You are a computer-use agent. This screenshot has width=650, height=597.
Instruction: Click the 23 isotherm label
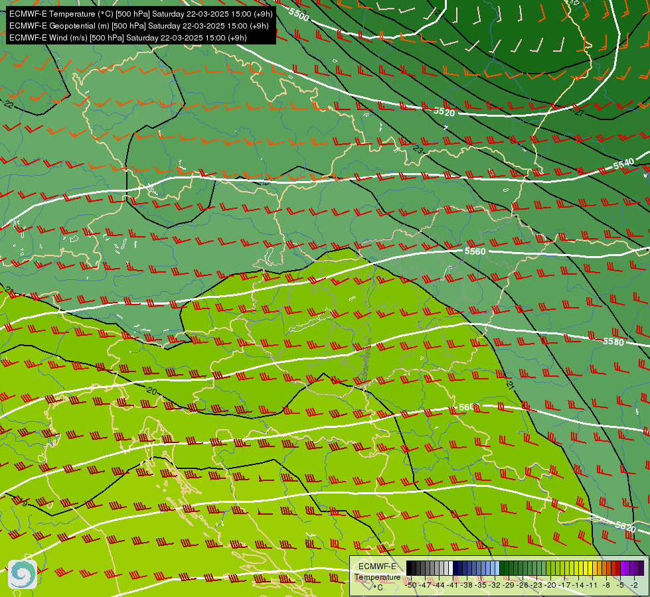[x=418, y=149]
